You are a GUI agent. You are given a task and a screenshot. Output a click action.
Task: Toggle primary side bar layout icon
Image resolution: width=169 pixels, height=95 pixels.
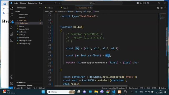click(x=138, y=3)
